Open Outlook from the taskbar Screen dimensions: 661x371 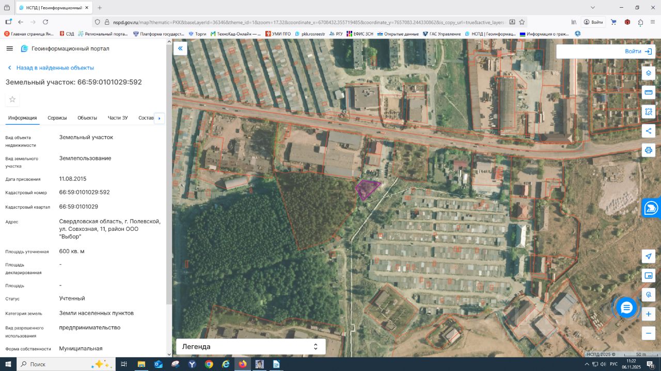(158, 364)
